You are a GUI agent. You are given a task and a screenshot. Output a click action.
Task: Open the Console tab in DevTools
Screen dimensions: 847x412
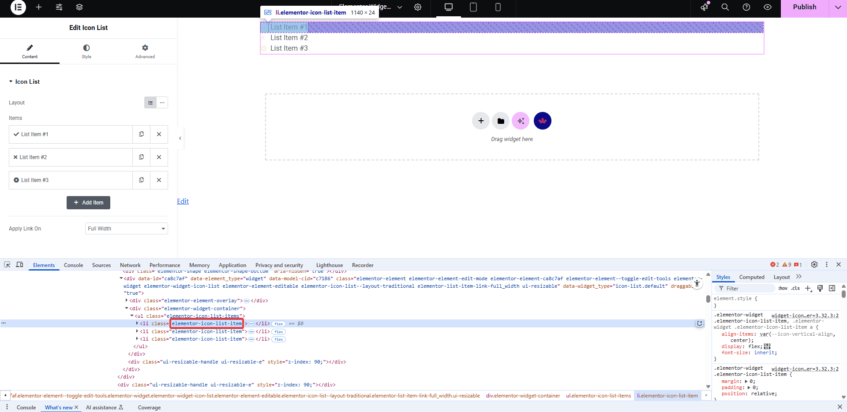pyautogui.click(x=73, y=265)
